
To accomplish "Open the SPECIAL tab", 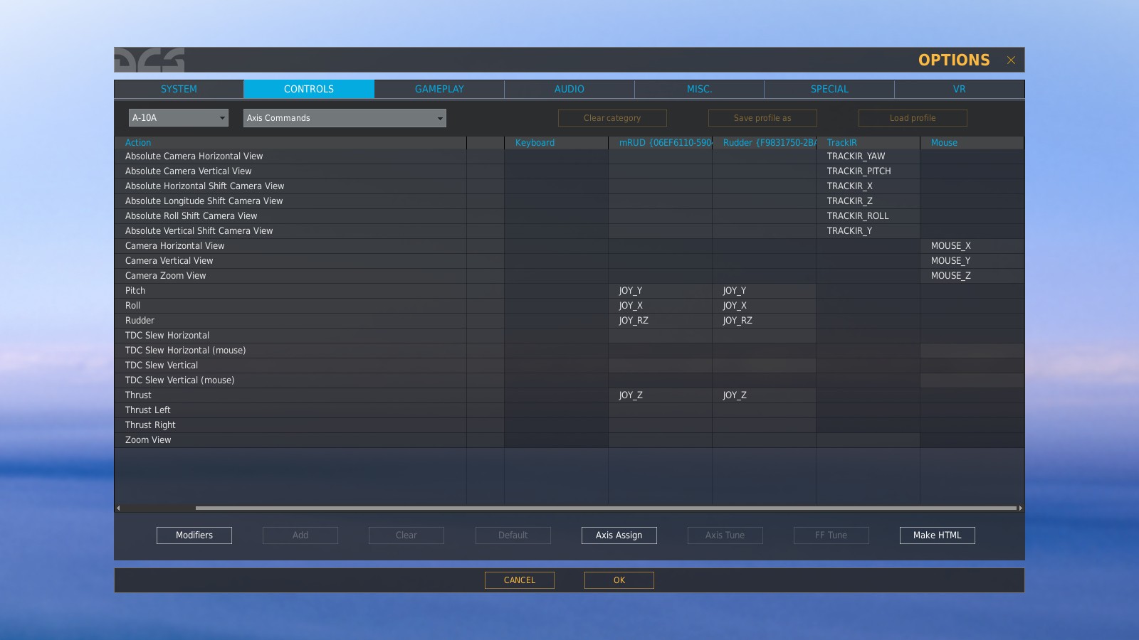I will click(829, 89).
